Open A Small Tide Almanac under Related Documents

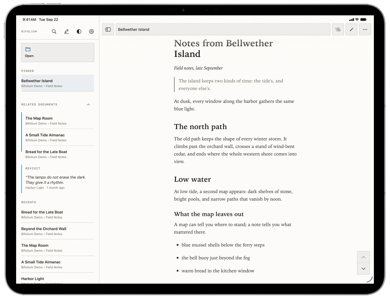pyautogui.click(x=60, y=137)
